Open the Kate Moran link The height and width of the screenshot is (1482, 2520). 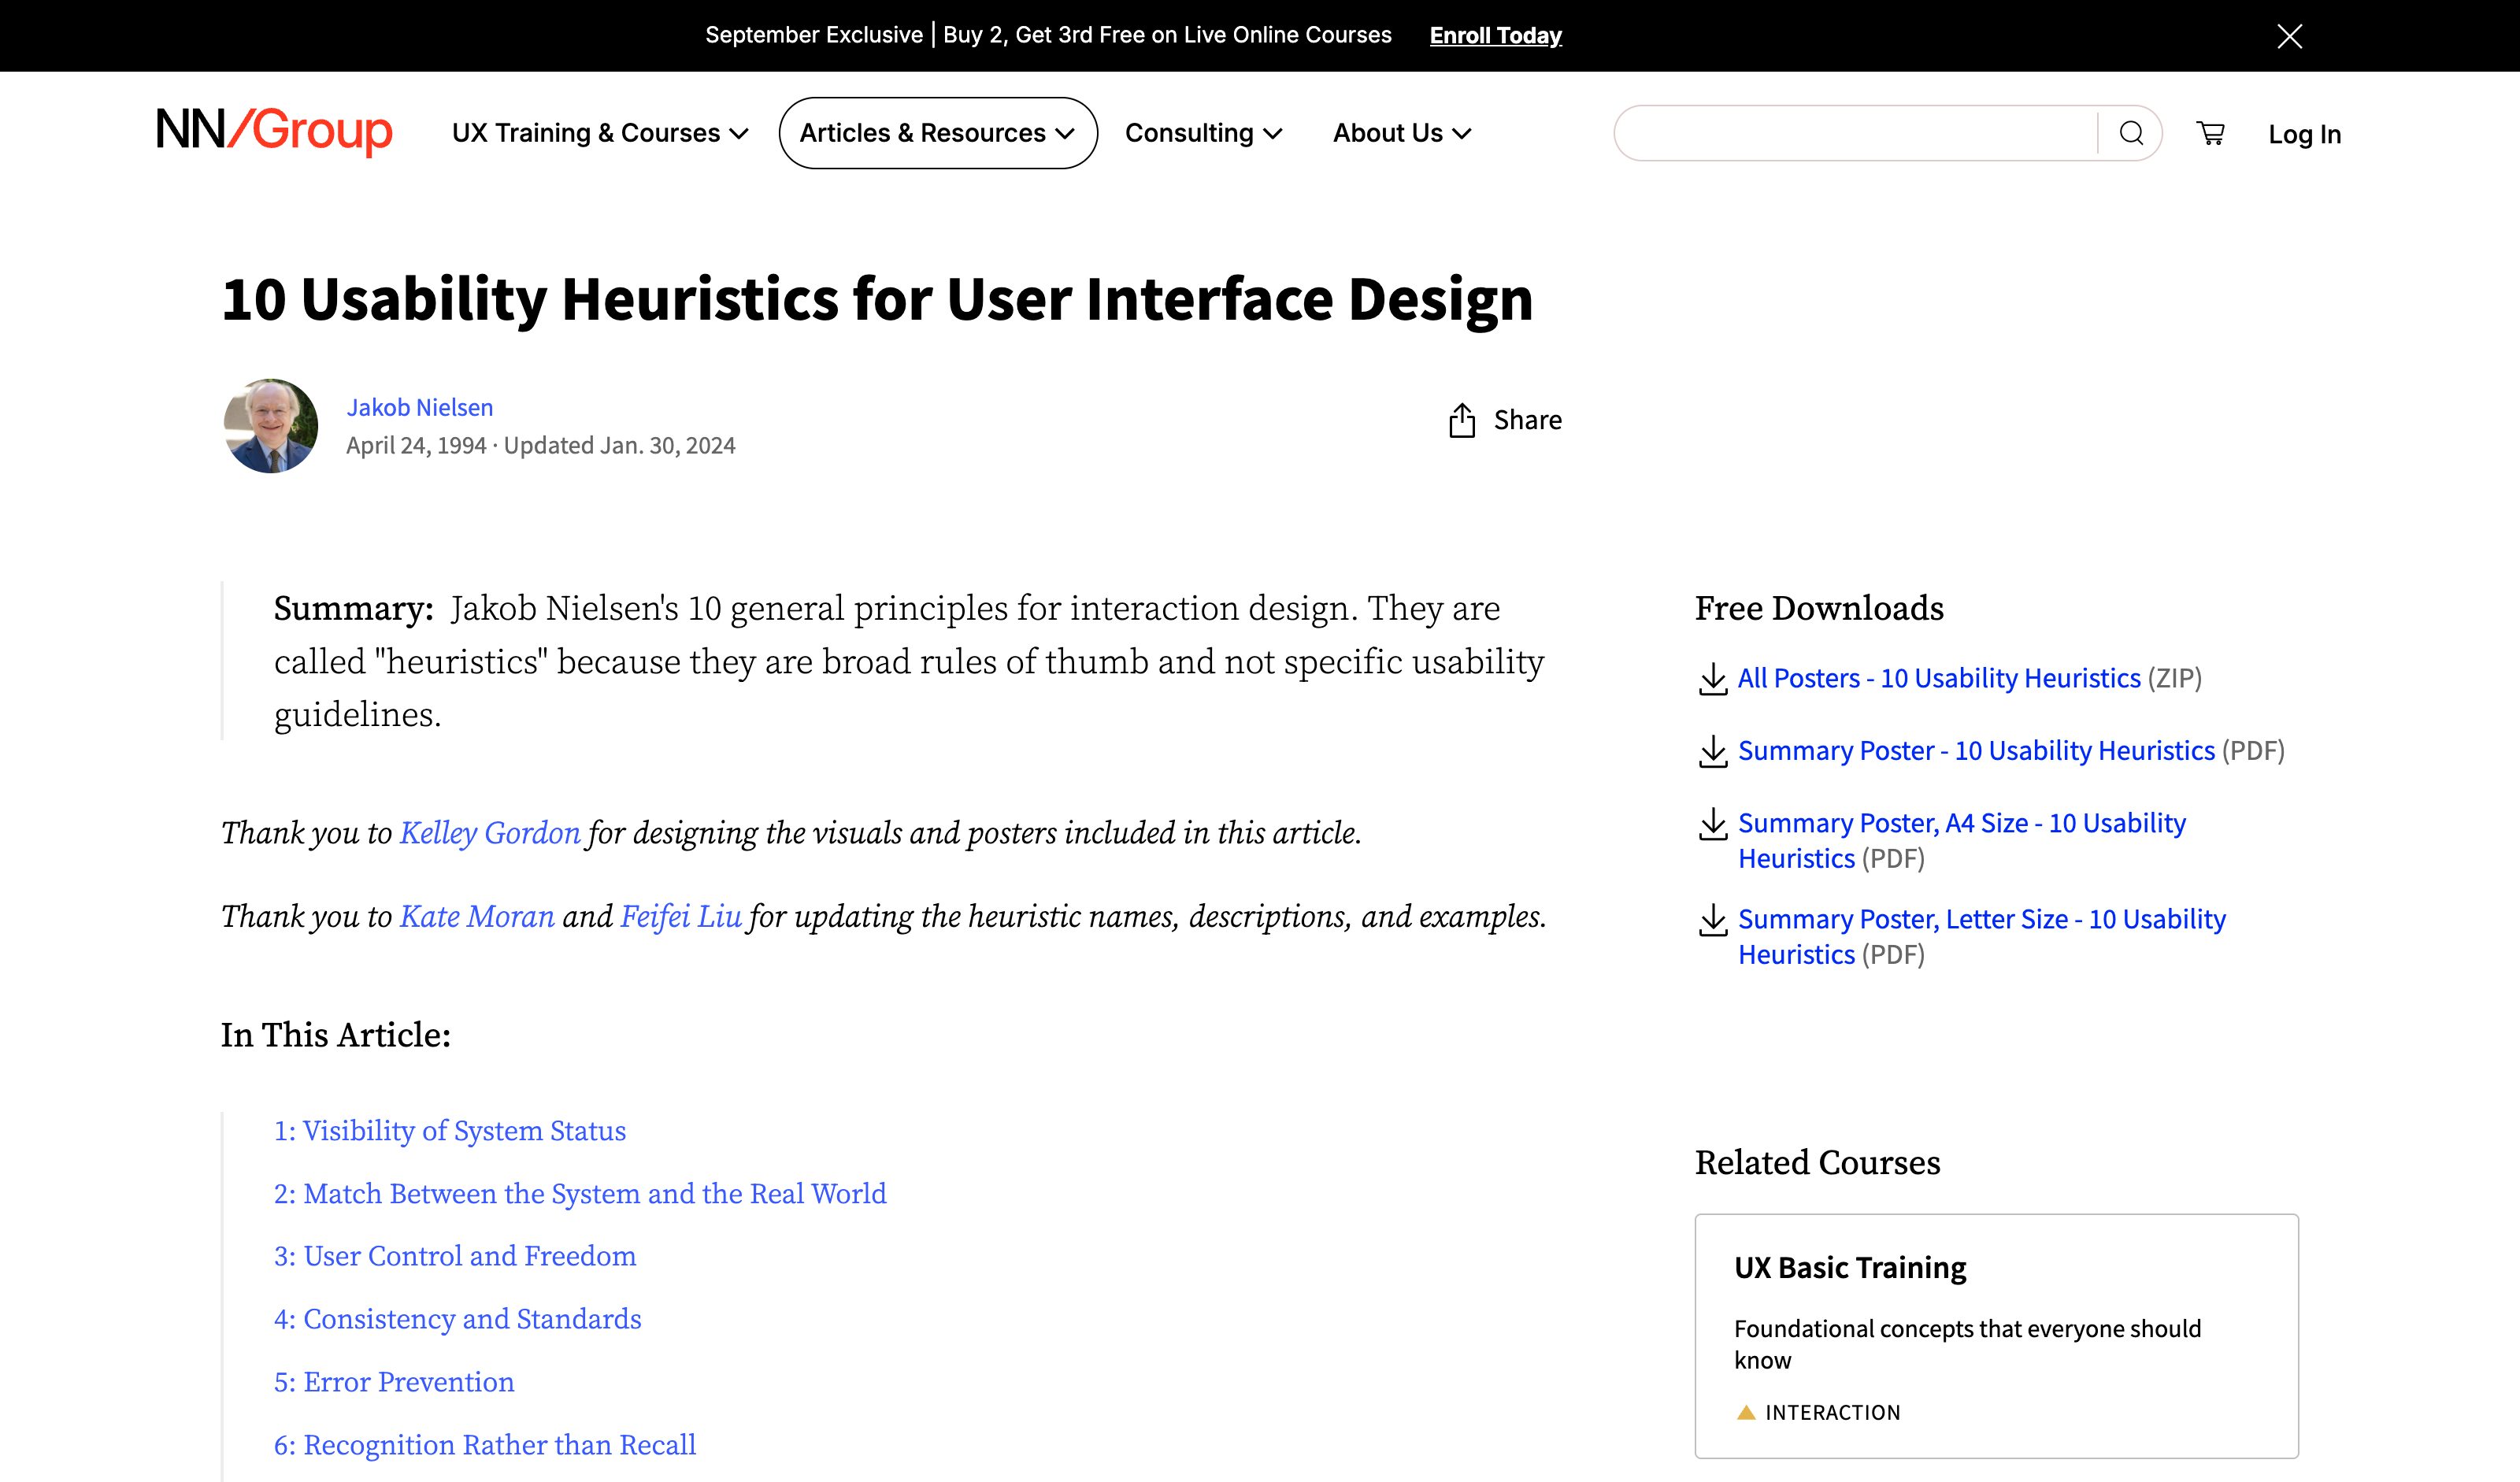coord(477,916)
